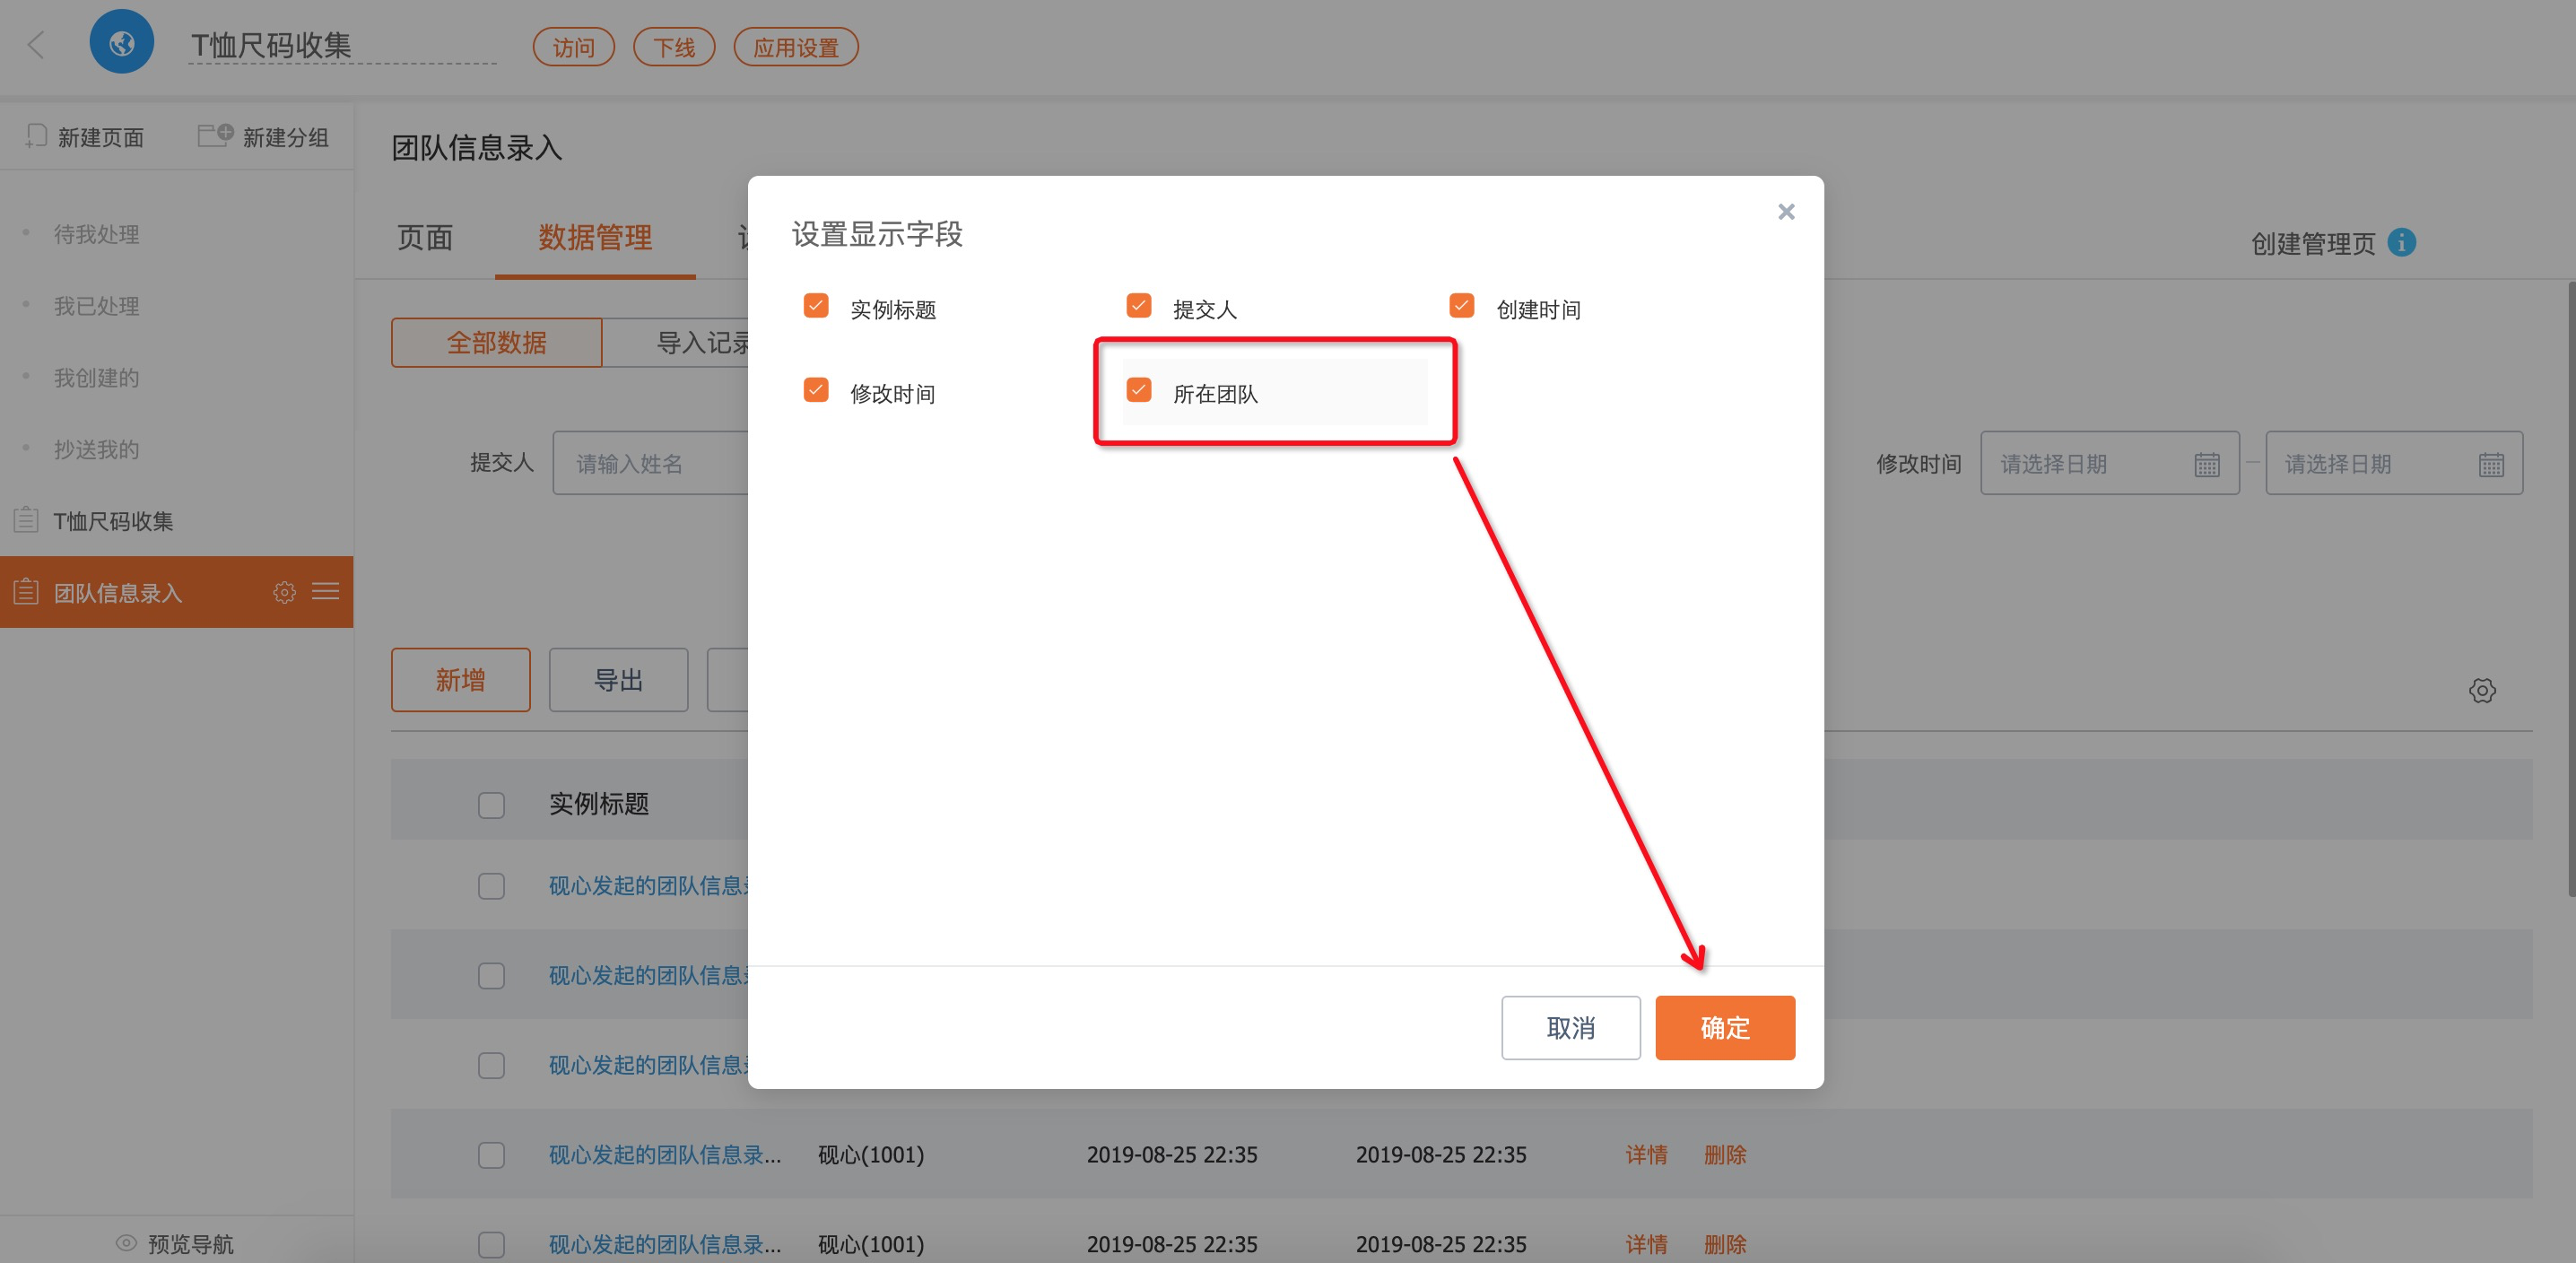Close the 设置显示字段 dialog with X
Image resolution: width=2576 pixels, height=1263 pixels.
[x=1786, y=212]
